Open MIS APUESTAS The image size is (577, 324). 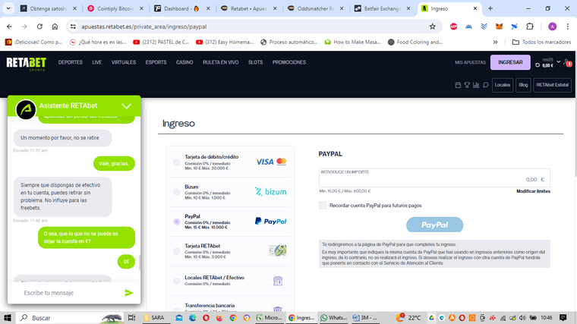470,62
